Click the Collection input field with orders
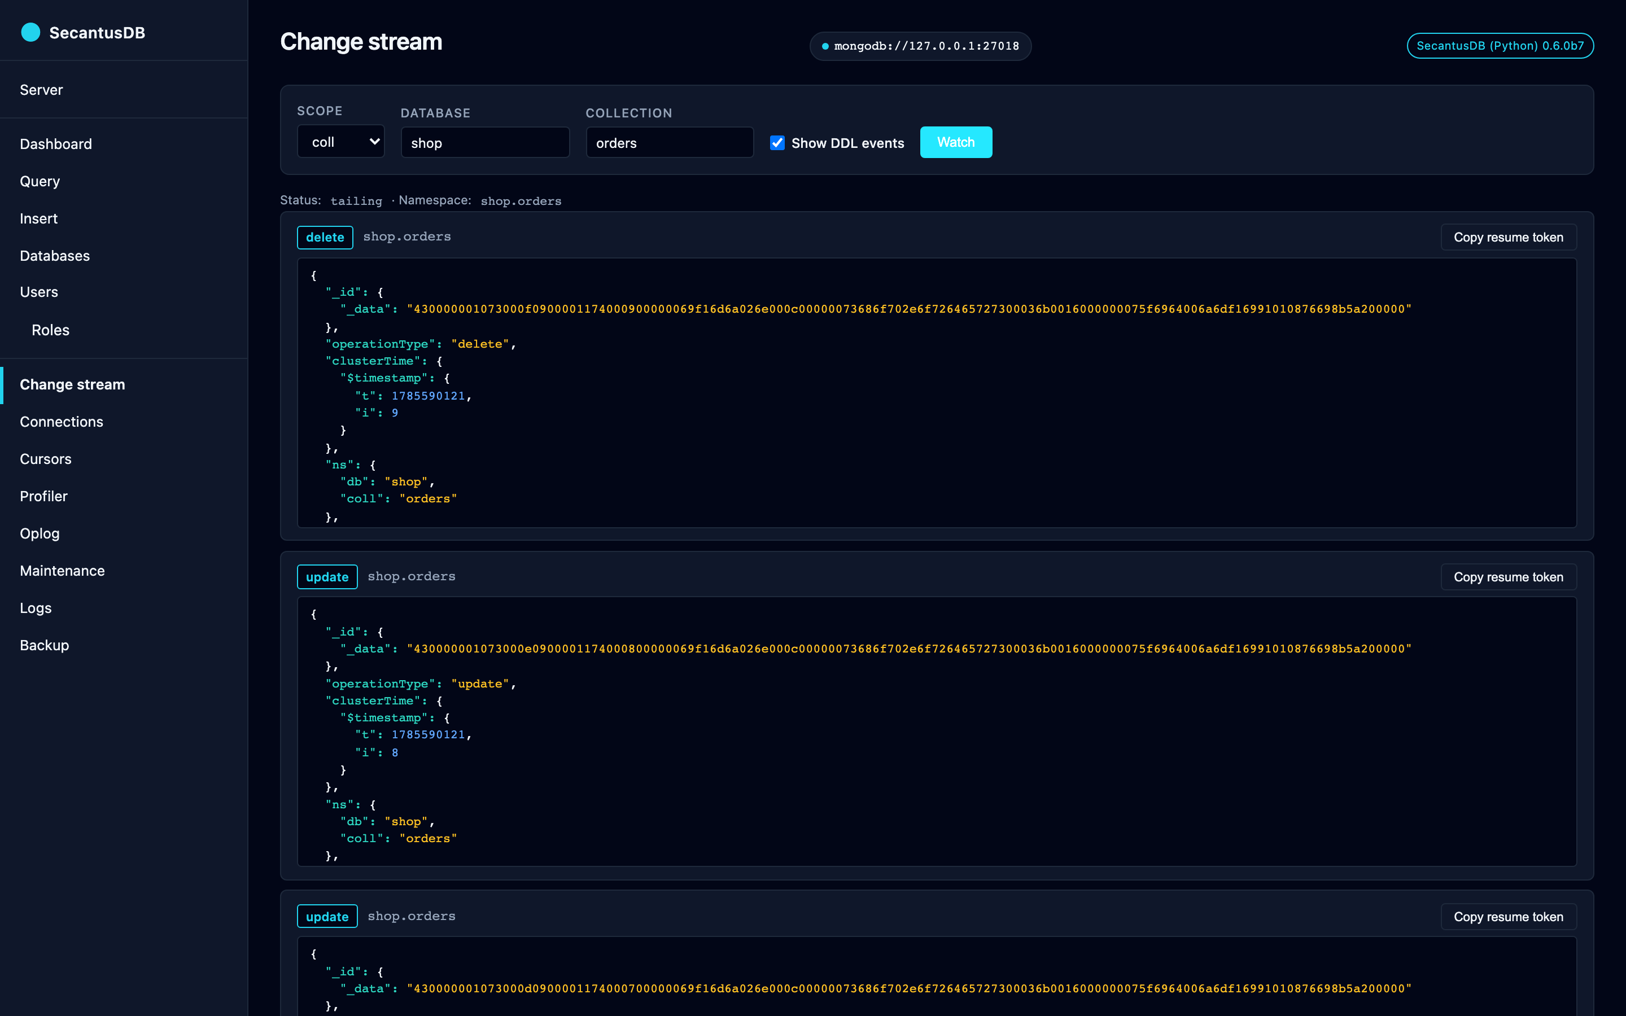1626x1016 pixels. coord(670,142)
